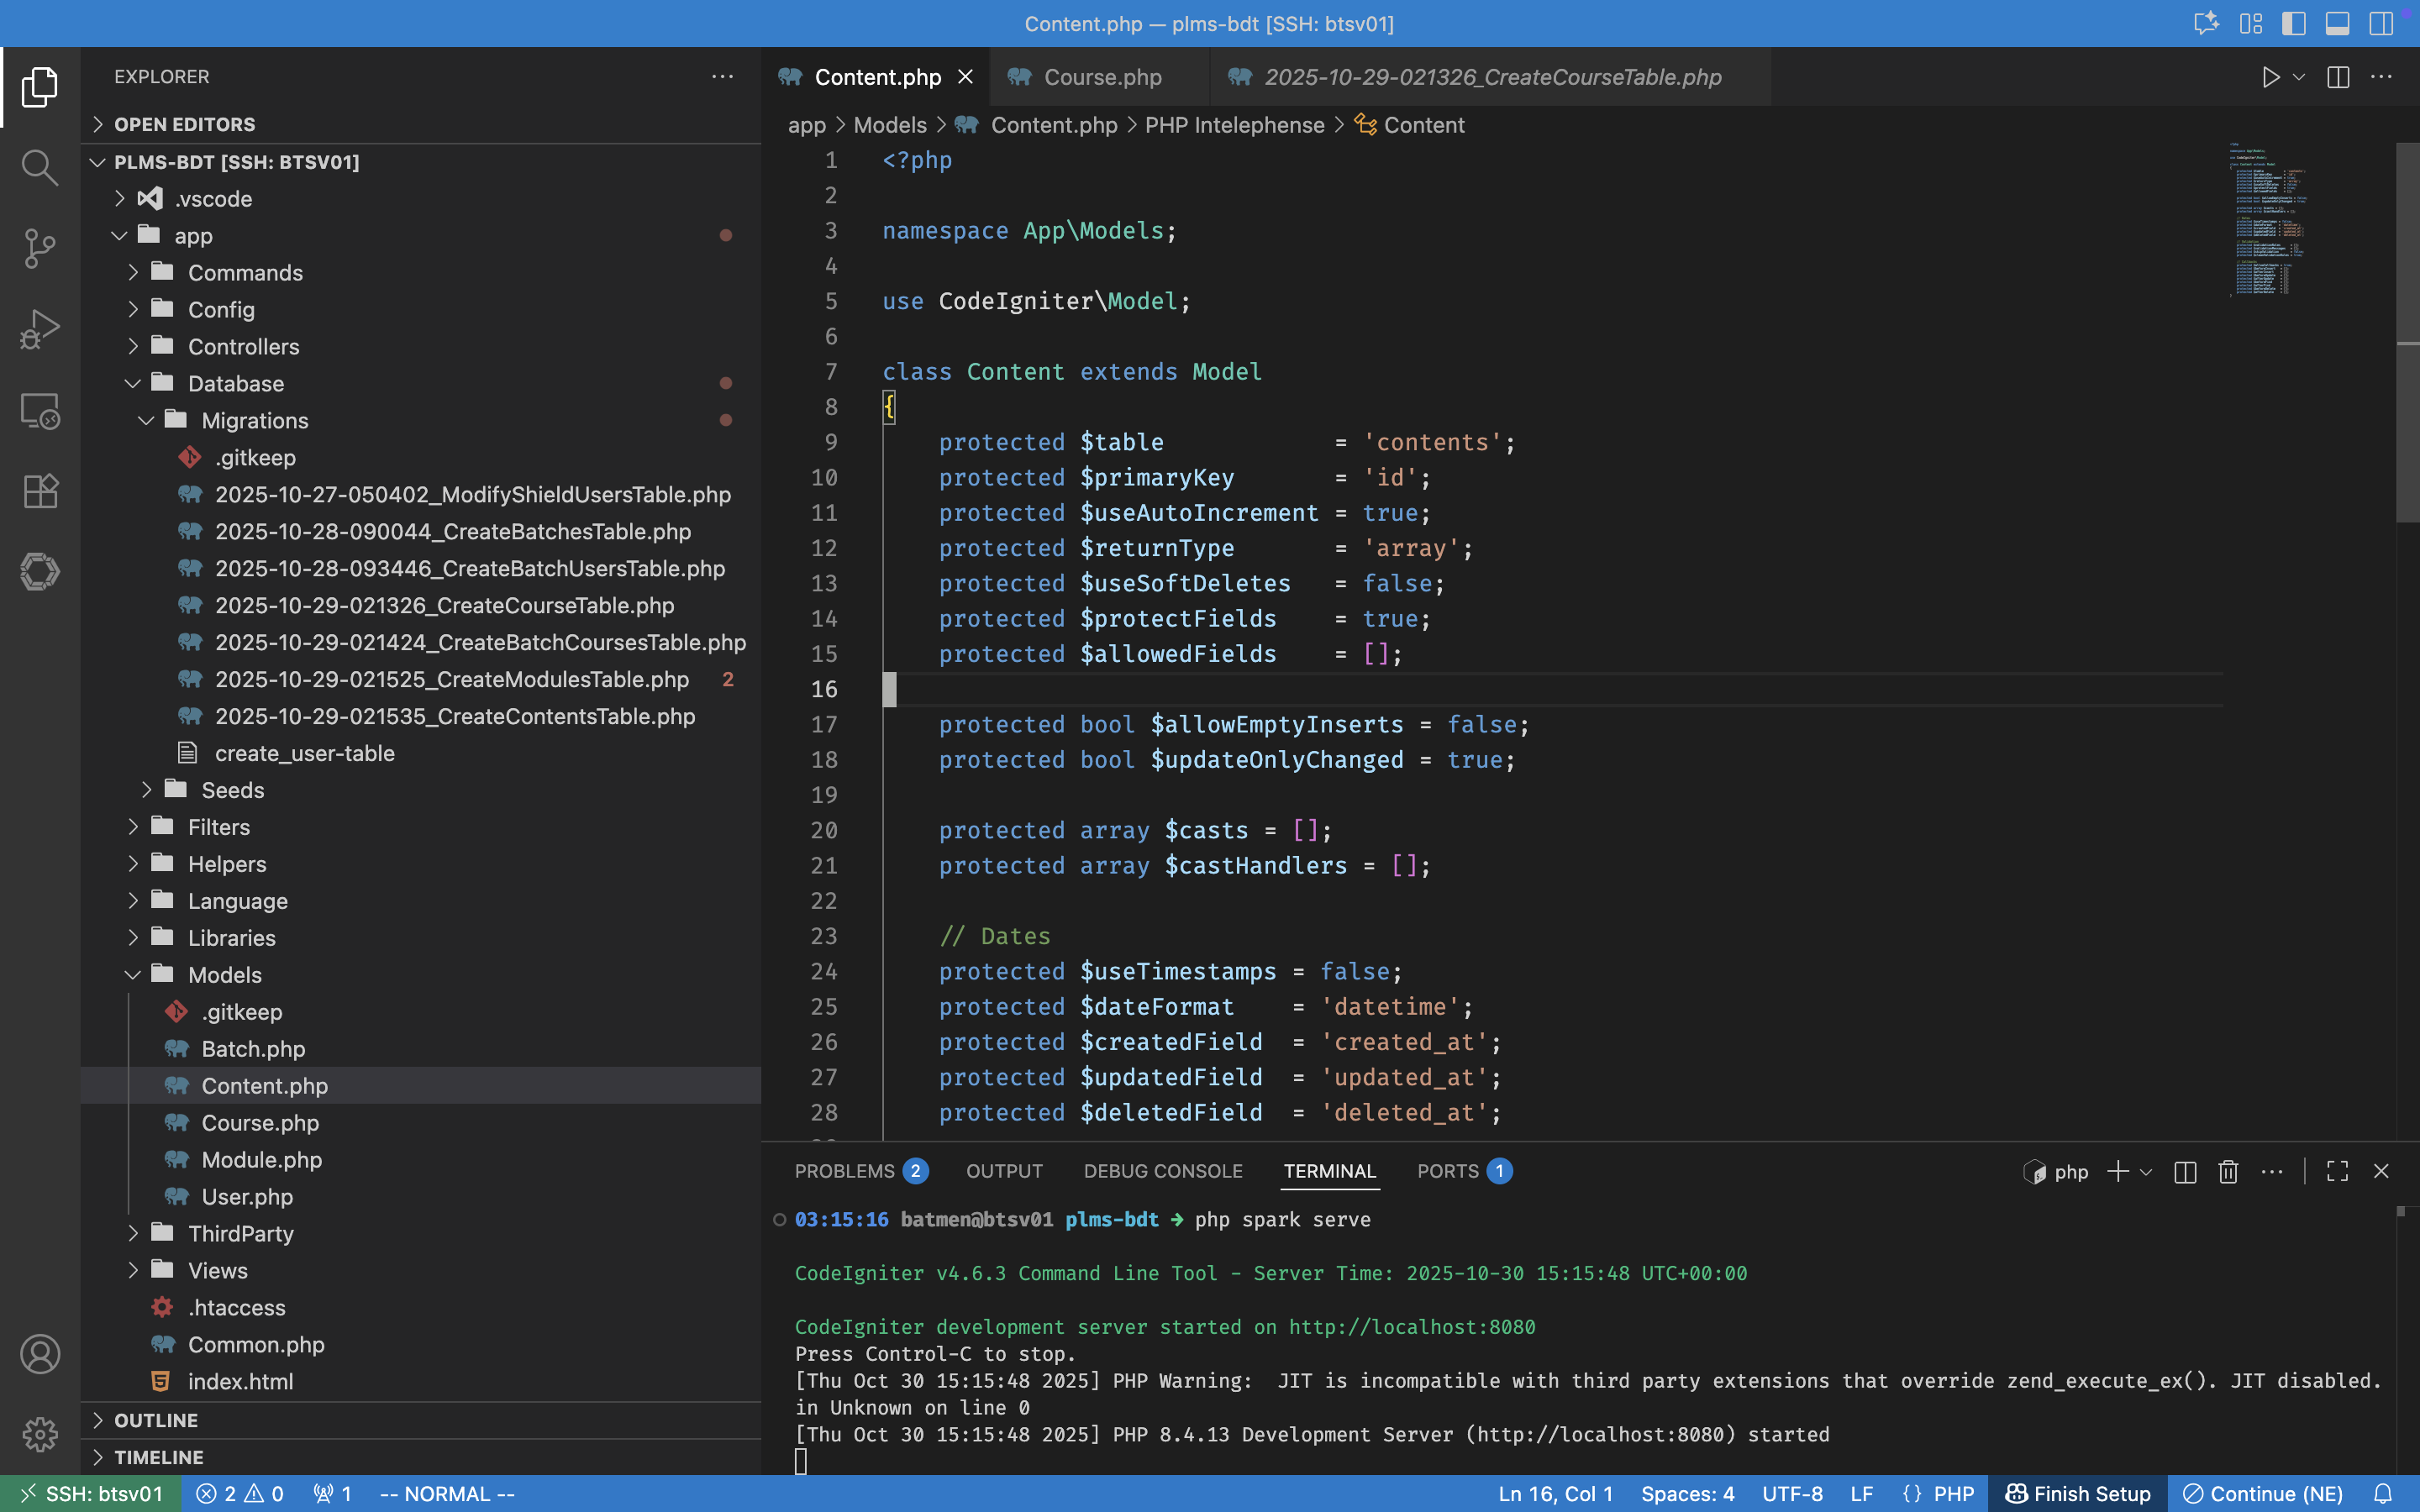Screen dimensions: 2420x1512
Task: Open the Remote Explorer view
Action: click(x=40, y=410)
